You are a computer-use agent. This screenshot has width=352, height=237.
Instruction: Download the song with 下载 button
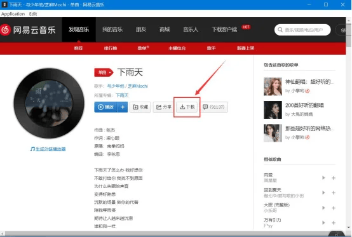click(x=187, y=107)
